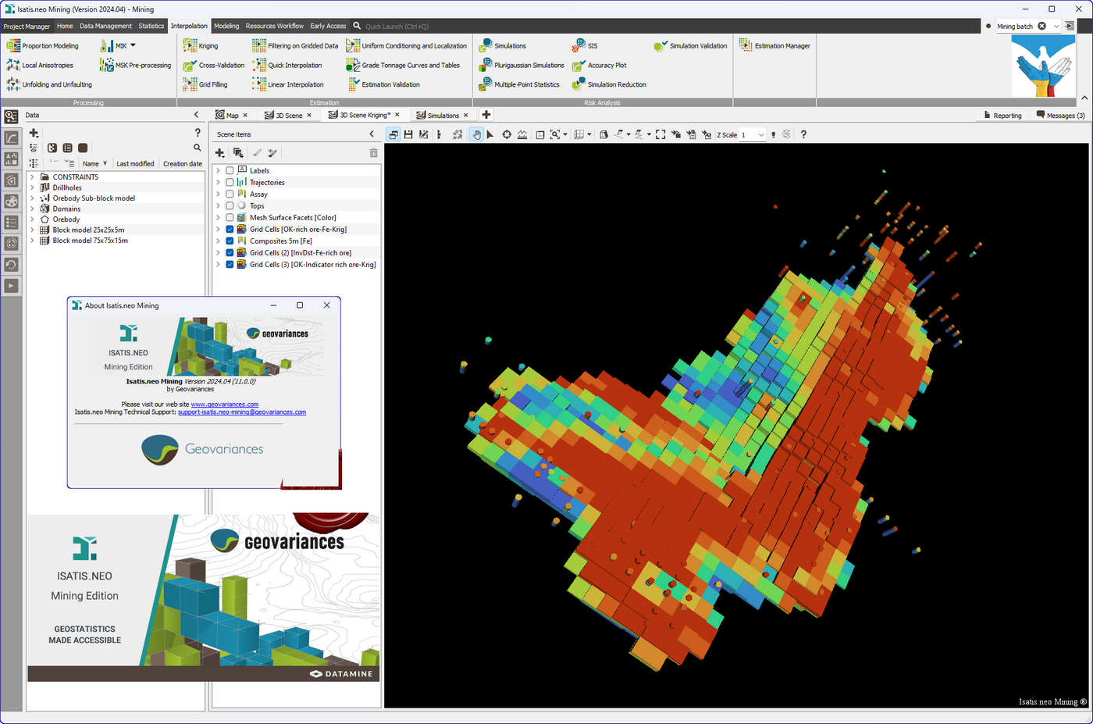Open Plurigaussian Simulations

pos(521,66)
